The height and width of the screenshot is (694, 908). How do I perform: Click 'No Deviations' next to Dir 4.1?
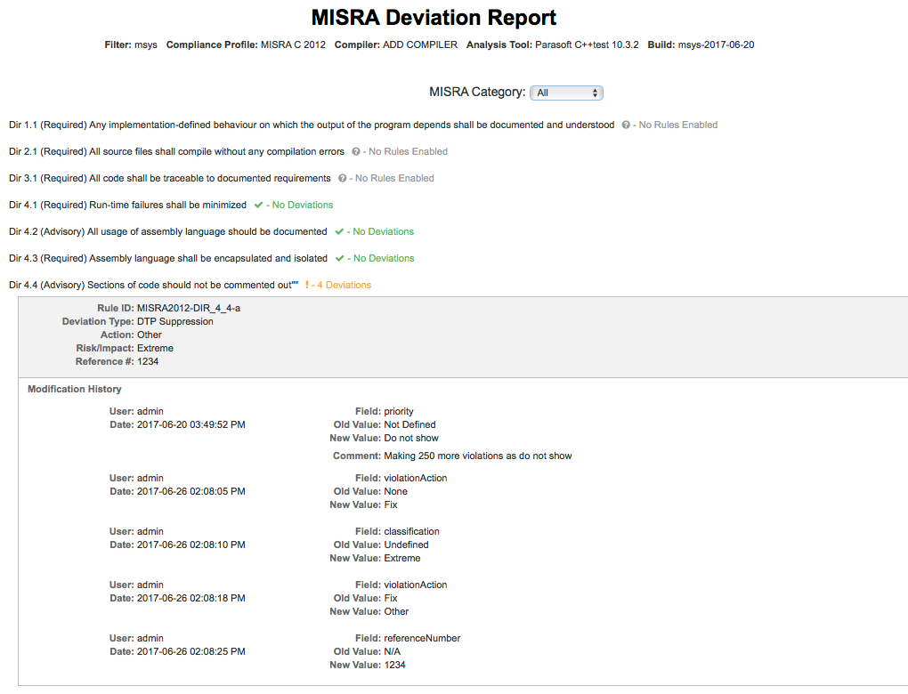point(303,205)
